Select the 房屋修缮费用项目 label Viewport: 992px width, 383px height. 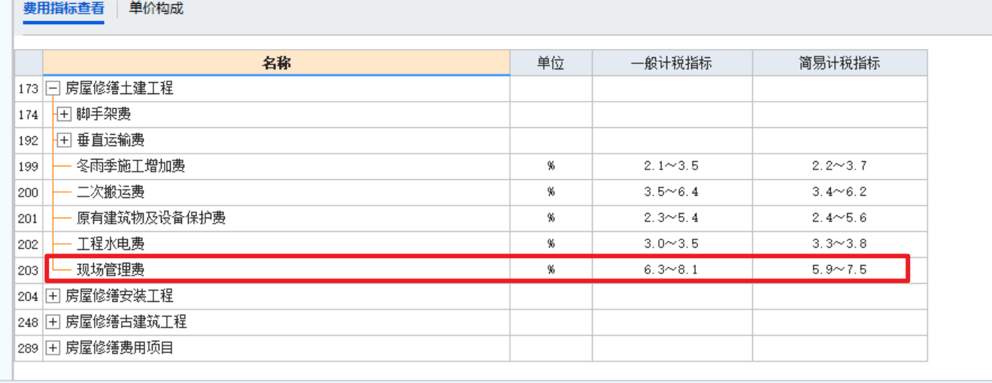coord(119,348)
